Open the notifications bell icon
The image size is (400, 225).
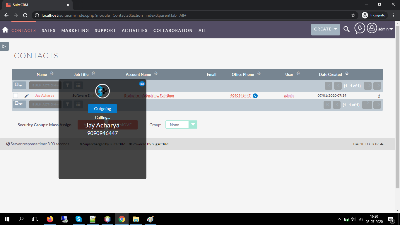tap(360, 28)
